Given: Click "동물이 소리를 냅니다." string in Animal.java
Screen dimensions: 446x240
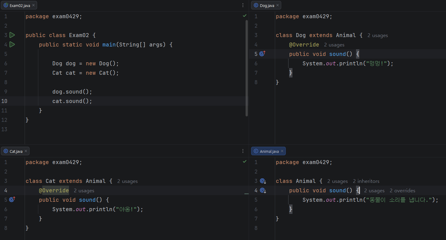Looking at the screenshot, I should pyautogui.click(x=399, y=200).
